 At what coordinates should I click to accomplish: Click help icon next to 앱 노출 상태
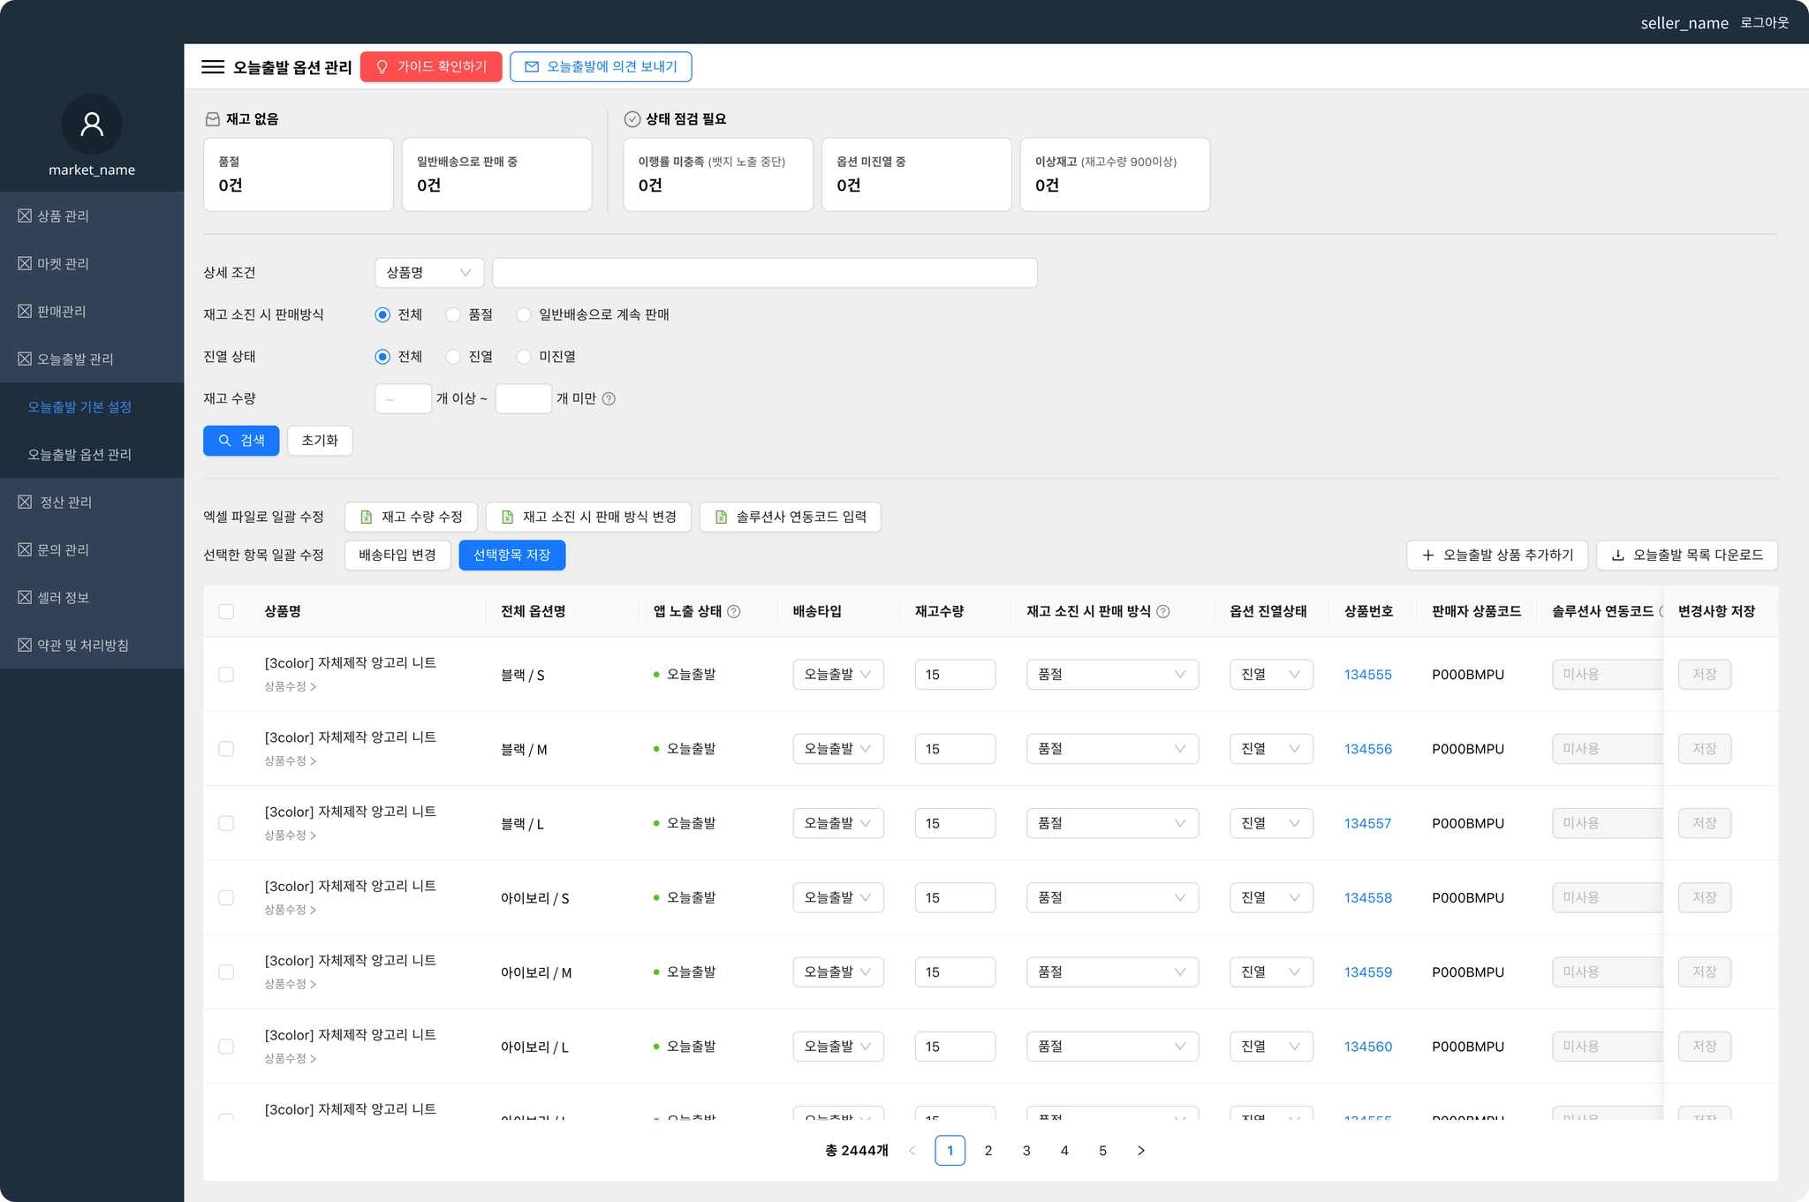(x=734, y=611)
